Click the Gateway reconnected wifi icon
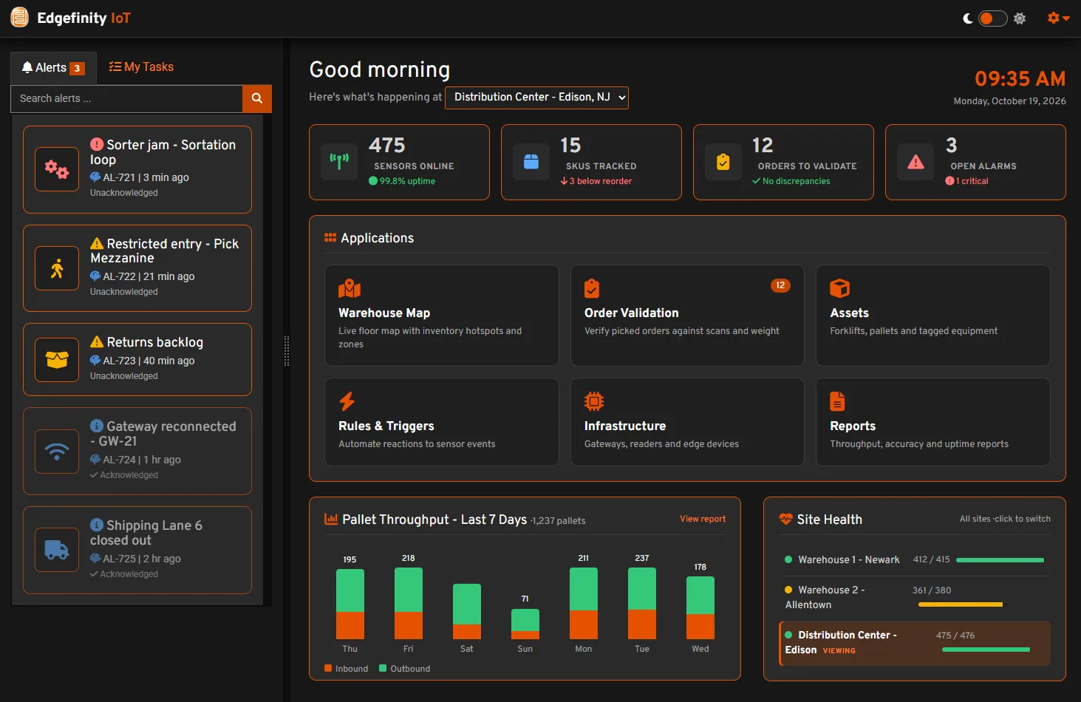The width and height of the screenshot is (1081, 702). pyautogui.click(x=57, y=451)
